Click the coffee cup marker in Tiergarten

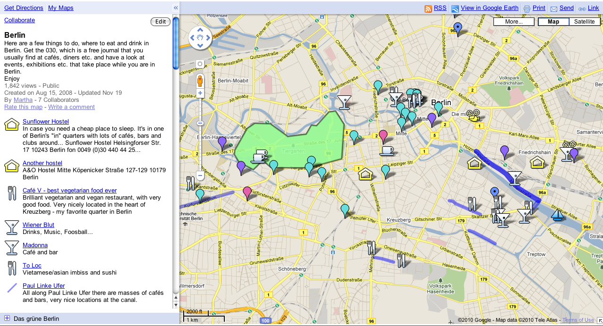click(259, 156)
